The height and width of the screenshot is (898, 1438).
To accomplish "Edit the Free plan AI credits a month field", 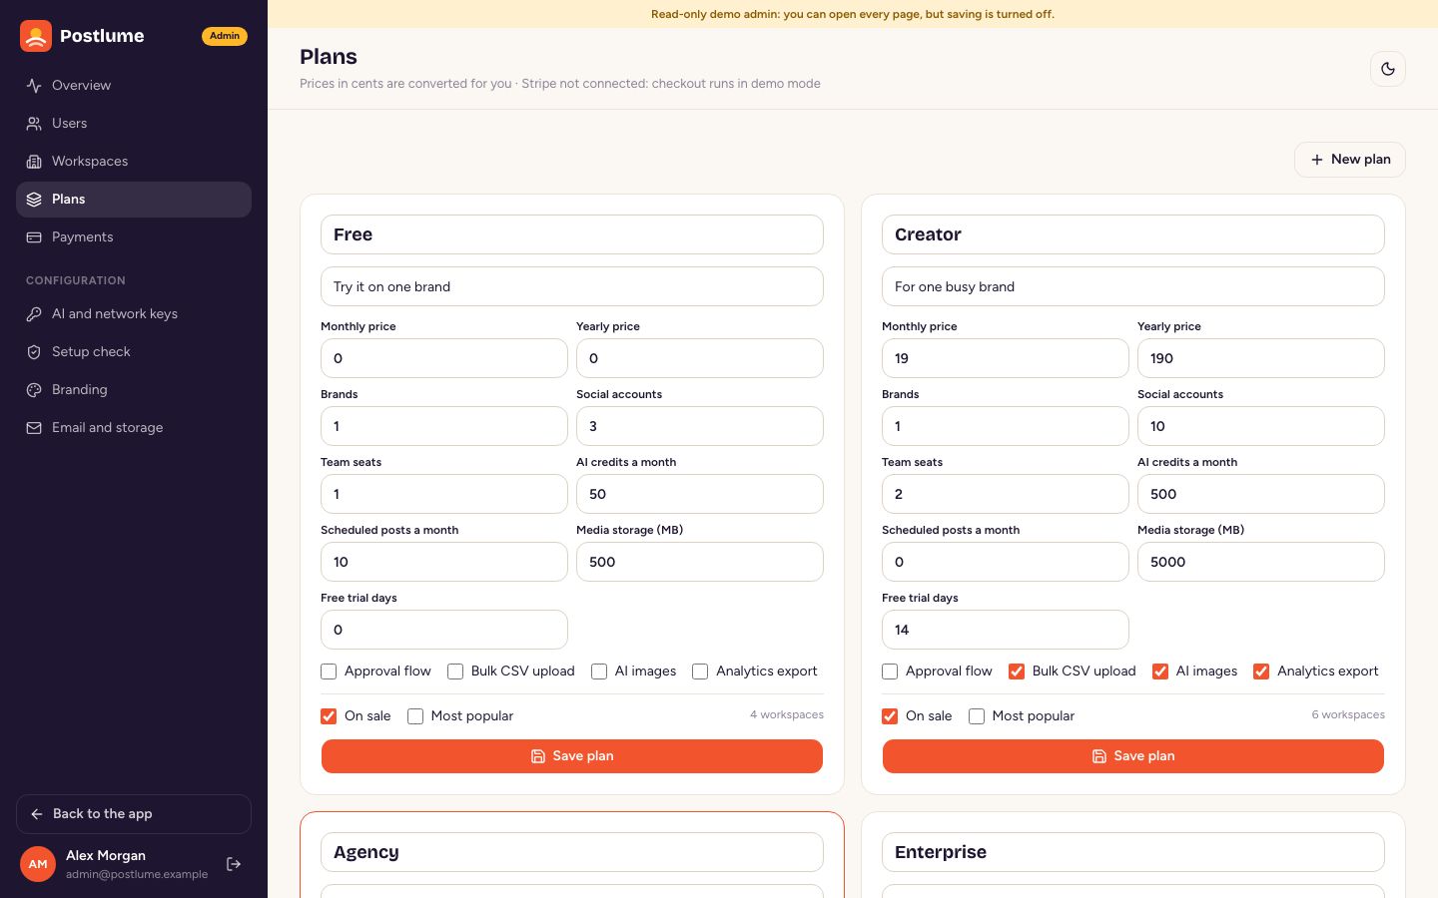I will [x=700, y=494].
